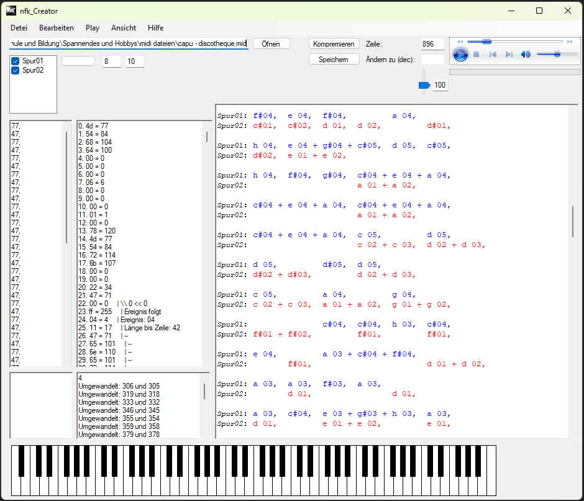Open the Hilfe menu
The image size is (584, 501).
(156, 28)
